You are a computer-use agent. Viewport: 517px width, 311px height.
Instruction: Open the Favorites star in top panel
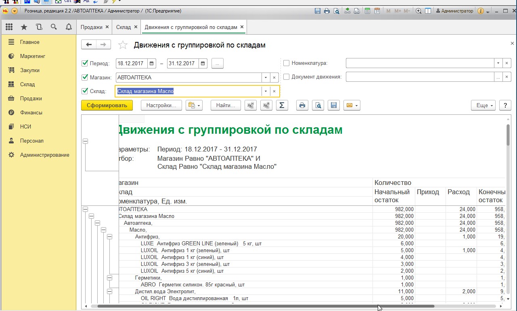coord(24,27)
